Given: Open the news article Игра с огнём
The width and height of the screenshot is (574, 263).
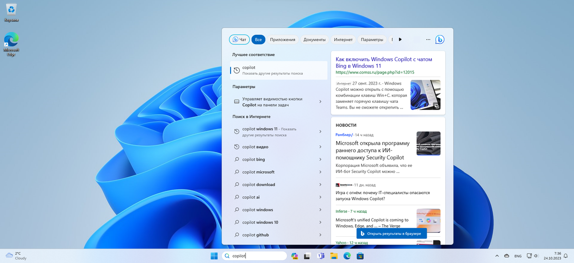Looking at the screenshot, I should point(383,196).
